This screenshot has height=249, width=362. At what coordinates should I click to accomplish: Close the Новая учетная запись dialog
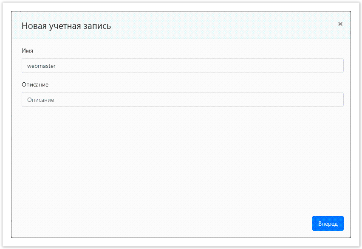(x=340, y=24)
